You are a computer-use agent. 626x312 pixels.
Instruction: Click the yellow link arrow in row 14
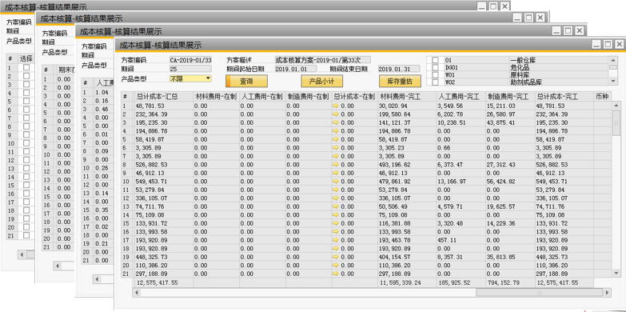point(335,215)
